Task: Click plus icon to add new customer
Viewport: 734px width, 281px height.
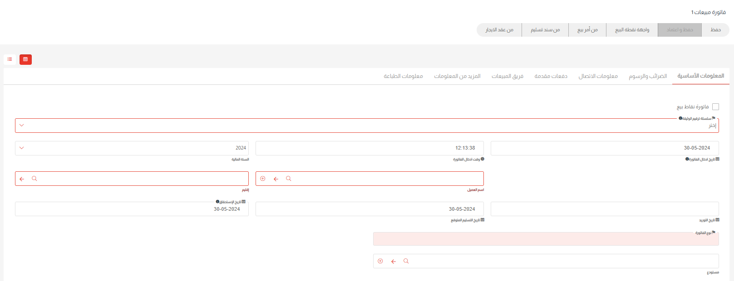Action: click(x=262, y=179)
